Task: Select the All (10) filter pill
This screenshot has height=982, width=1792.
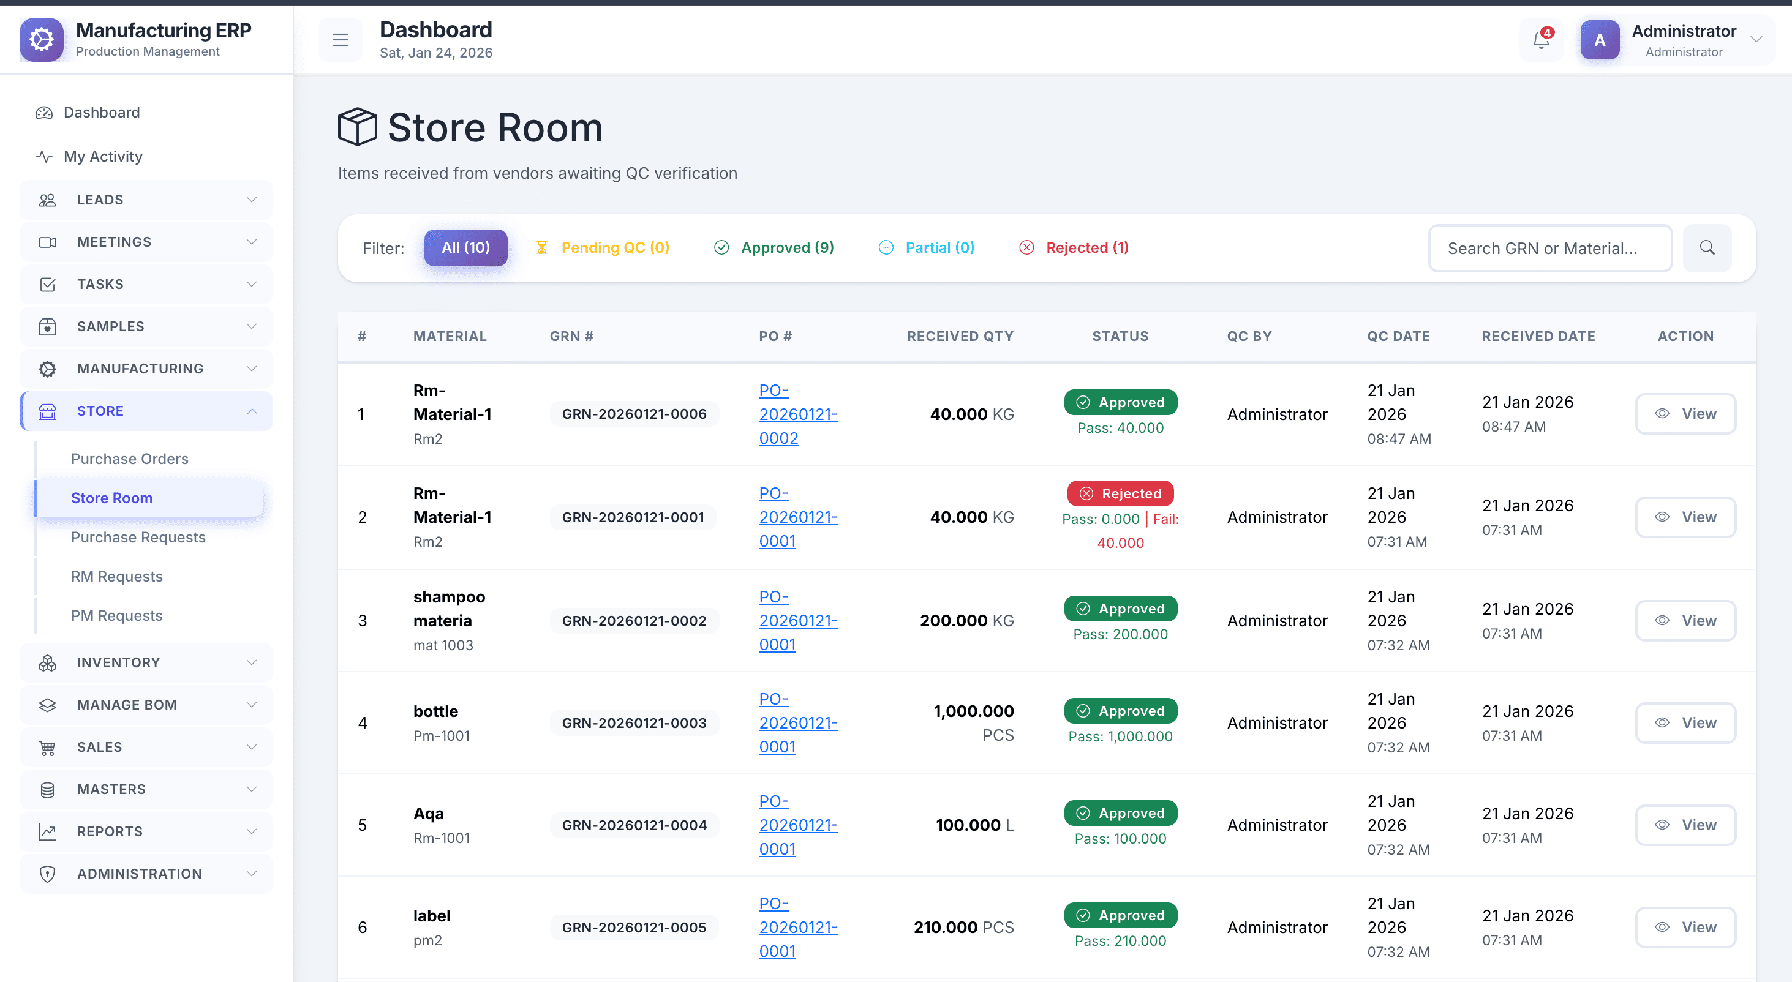Action: point(465,247)
